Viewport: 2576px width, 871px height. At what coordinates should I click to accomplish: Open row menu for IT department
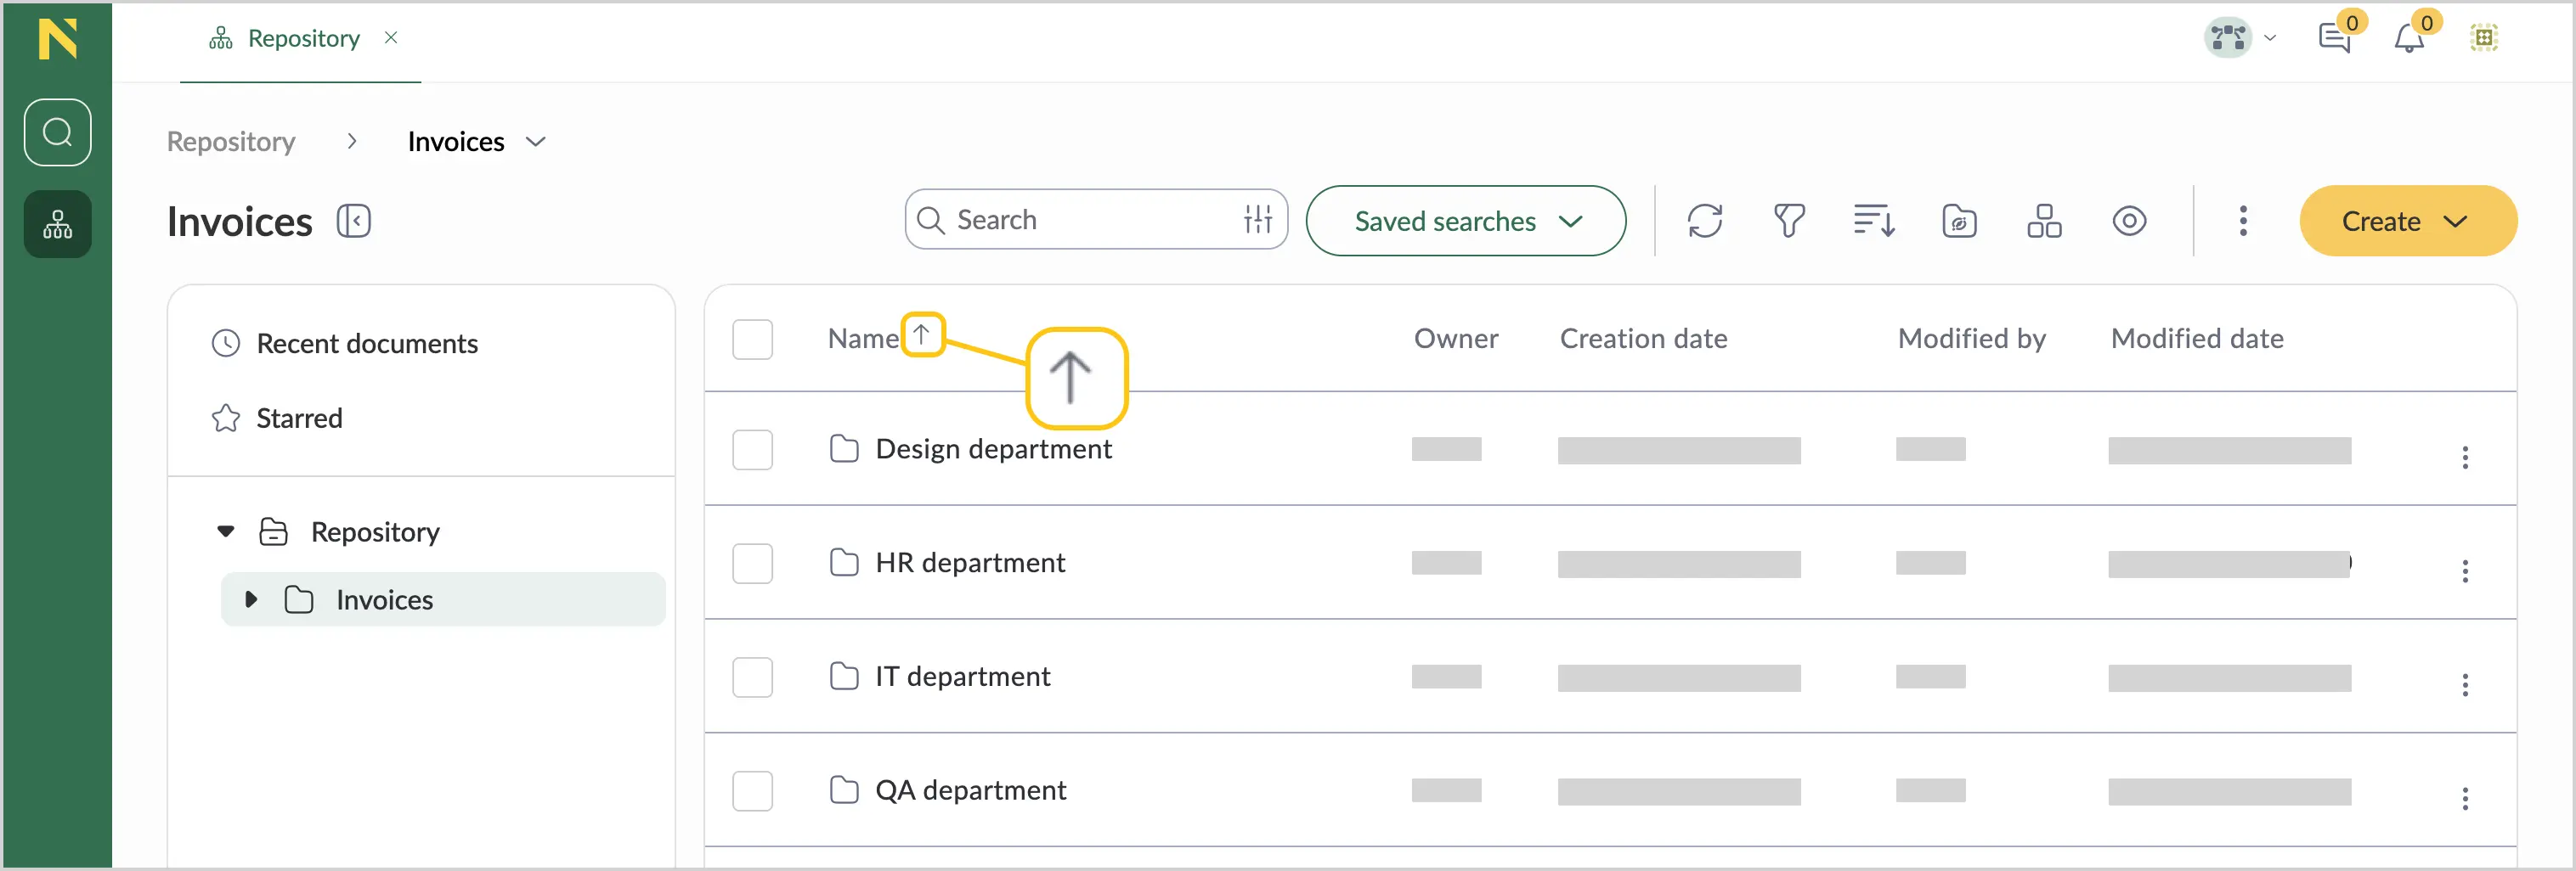pyautogui.click(x=2465, y=685)
